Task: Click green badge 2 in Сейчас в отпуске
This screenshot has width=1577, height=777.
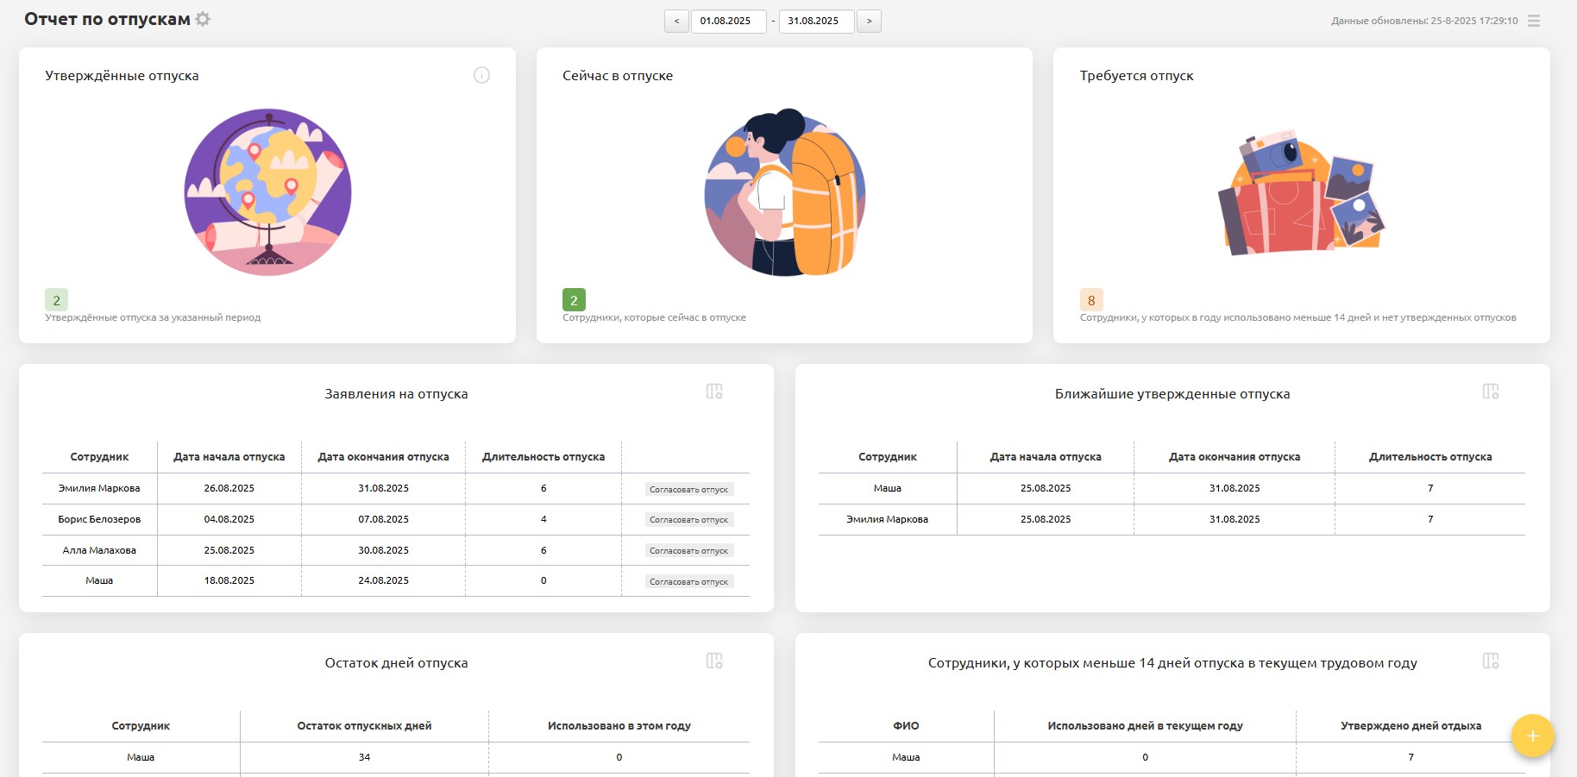Action: (x=574, y=300)
